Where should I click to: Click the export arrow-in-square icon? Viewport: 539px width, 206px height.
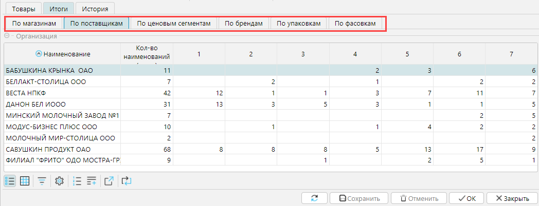point(109,180)
